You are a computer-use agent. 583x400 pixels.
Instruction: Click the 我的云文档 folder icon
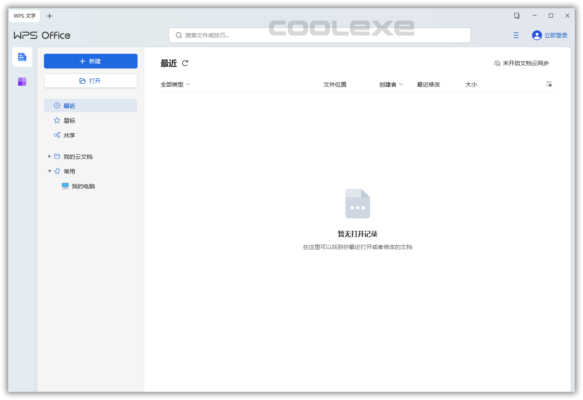(57, 156)
